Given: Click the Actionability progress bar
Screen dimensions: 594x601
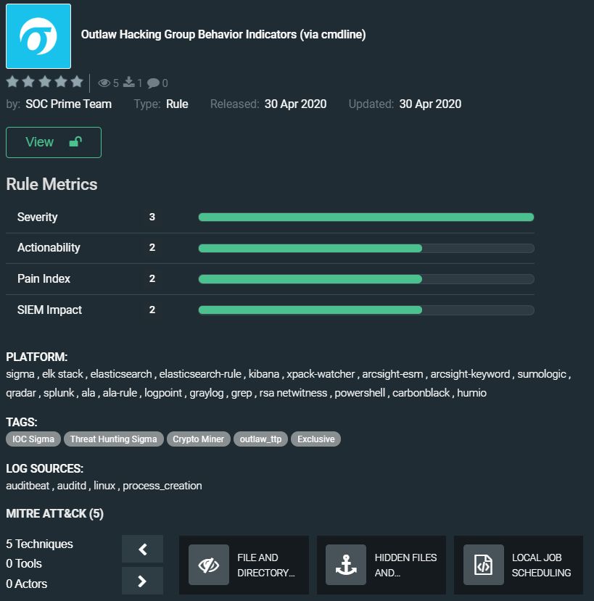Looking at the screenshot, I should [x=366, y=249].
